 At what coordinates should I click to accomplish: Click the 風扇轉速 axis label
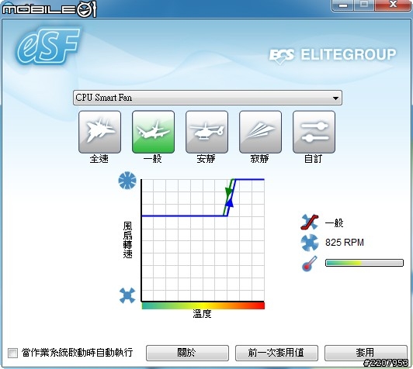tap(128, 240)
